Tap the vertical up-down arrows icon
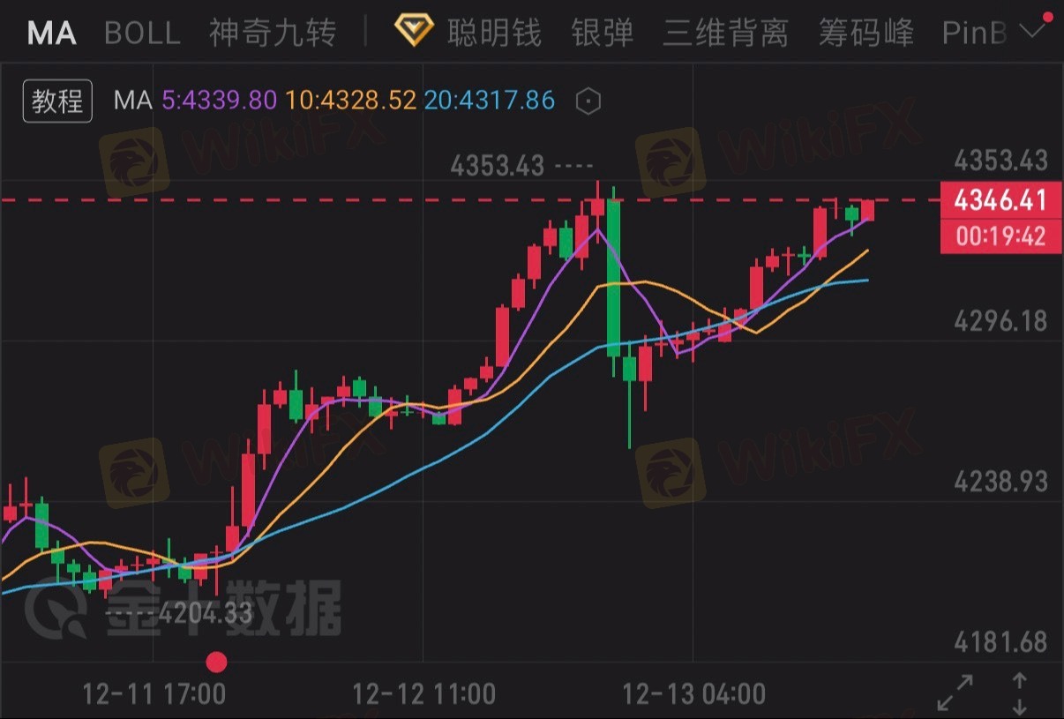This screenshot has height=719, width=1064. (1019, 693)
